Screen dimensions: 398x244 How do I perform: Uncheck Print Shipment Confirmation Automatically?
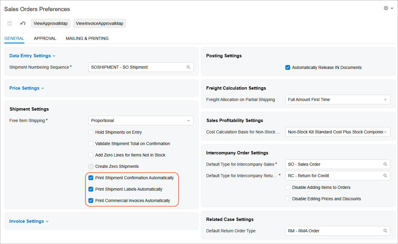tap(91, 178)
